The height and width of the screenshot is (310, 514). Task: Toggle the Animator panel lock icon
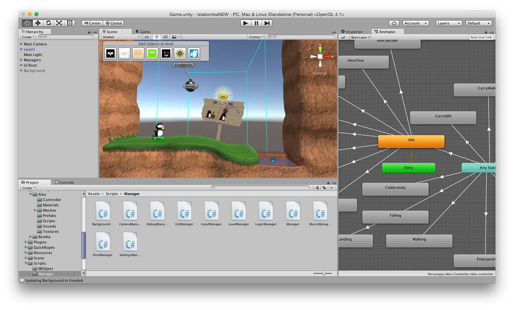point(486,32)
